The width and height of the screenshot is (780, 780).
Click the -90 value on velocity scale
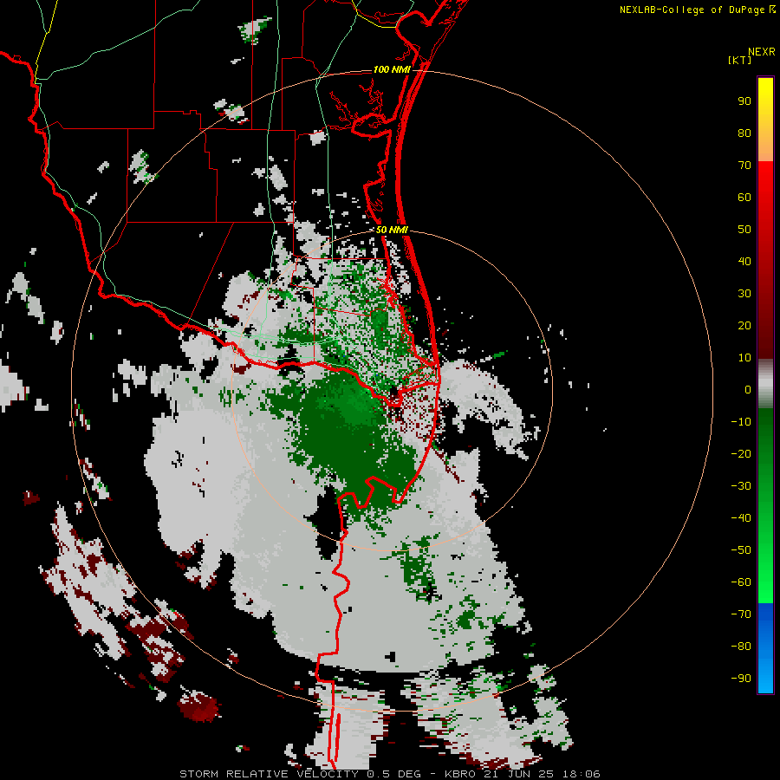click(x=741, y=679)
